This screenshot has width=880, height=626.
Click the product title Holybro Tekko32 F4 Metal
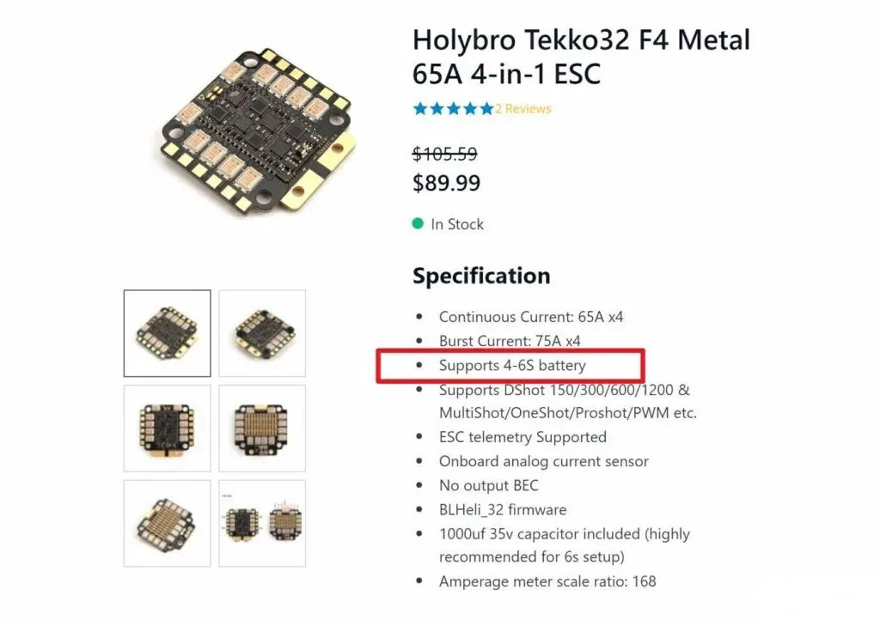[581, 40]
